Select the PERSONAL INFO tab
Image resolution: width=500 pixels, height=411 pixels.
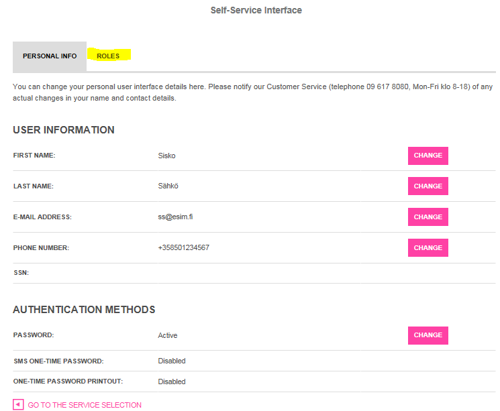click(50, 56)
